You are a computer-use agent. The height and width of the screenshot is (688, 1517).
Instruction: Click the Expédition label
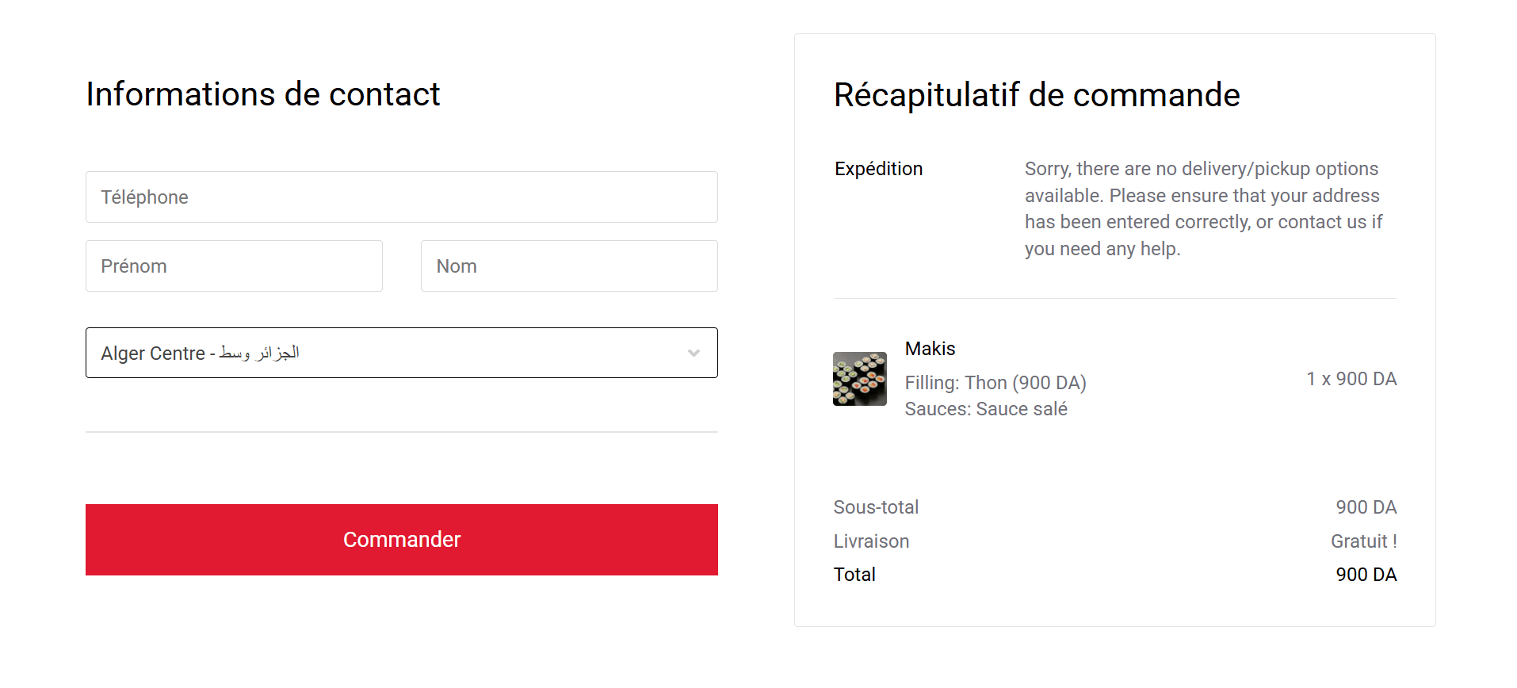878,169
